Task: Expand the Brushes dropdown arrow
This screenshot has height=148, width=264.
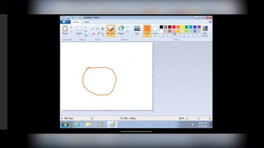Action: (111, 36)
